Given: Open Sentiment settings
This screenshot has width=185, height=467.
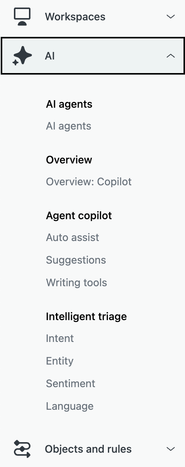Looking at the screenshot, I should [71, 384].
